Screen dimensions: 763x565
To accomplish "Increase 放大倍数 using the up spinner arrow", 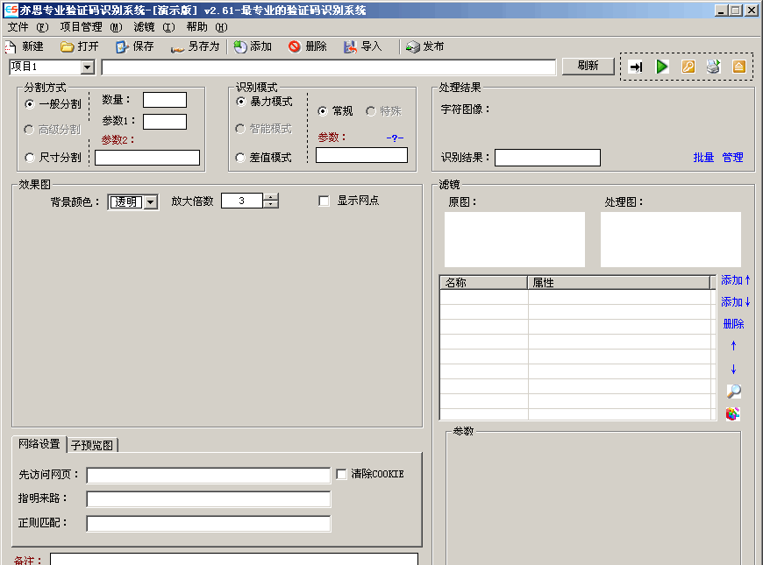I will (271, 197).
